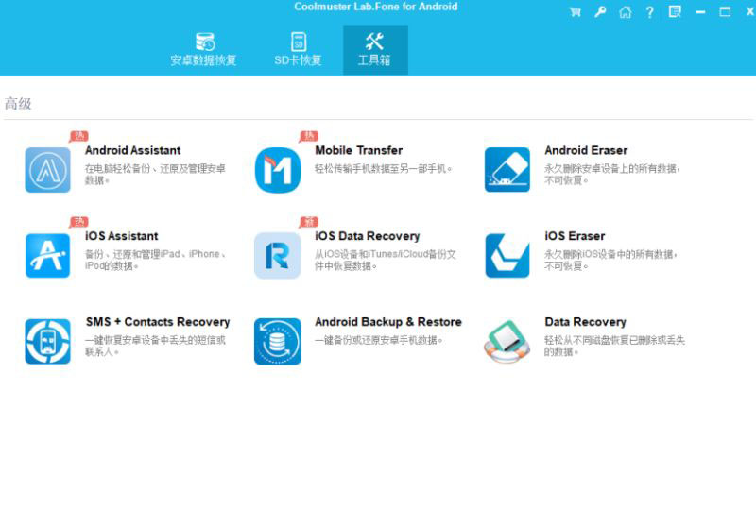Click the iOS Data Recovery description text
Screen dimensions: 756x510
(386, 260)
